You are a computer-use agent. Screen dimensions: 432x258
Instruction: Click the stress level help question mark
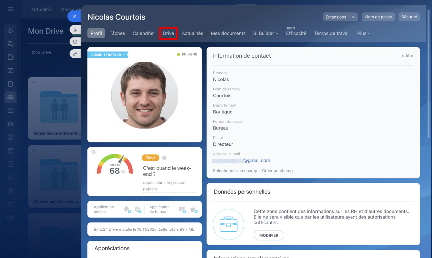[x=164, y=158]
